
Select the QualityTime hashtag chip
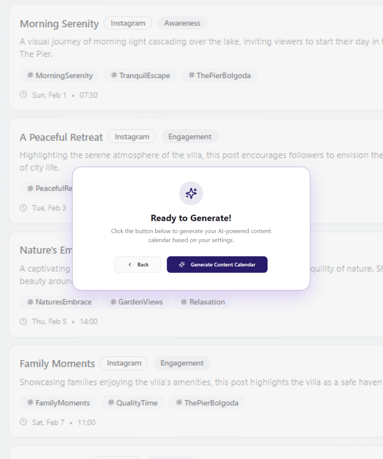[x=133, y=403]
